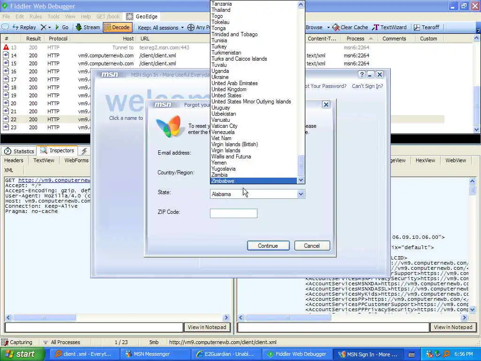481x361 pixels.
Task: Open the Rules menu
Action: coord(36,16)
